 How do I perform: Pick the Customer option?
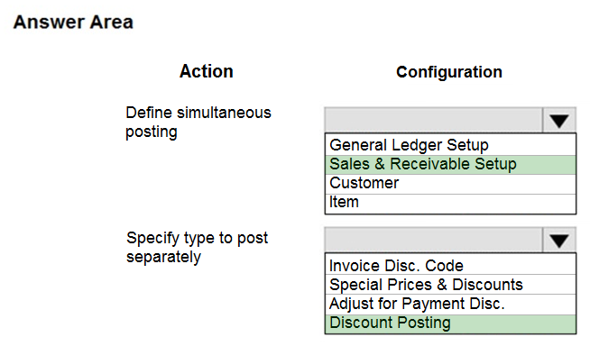(450, 184)
